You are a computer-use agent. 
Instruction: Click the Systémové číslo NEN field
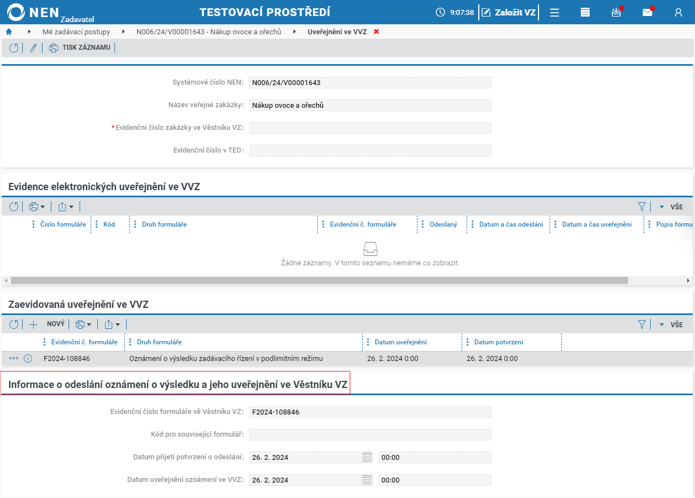(x=370, y=83)
